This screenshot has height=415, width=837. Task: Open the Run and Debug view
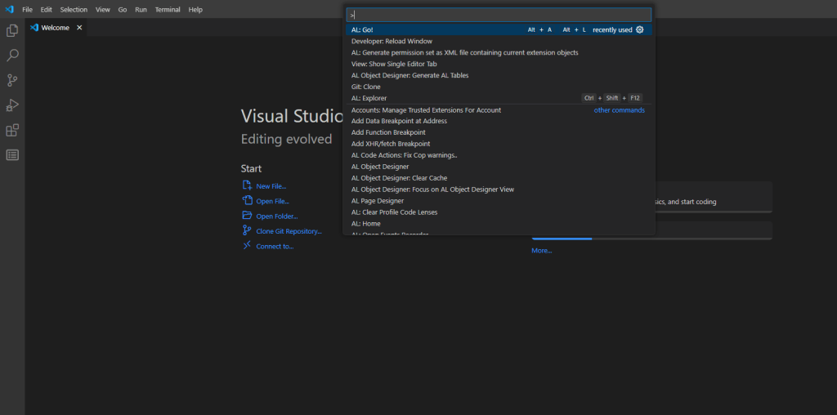click(x=12, y=105)
